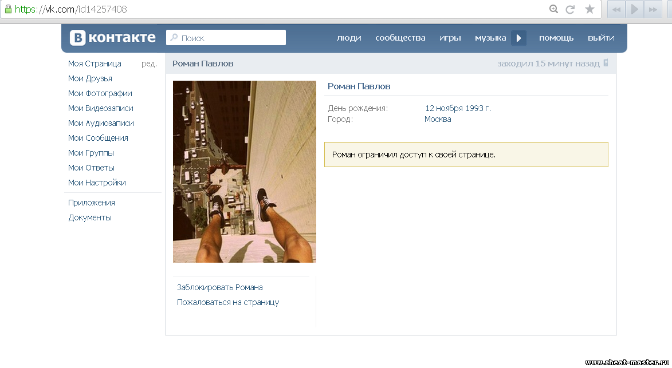Click the zoom magnifier icon in address bar

tap(553, 9)
